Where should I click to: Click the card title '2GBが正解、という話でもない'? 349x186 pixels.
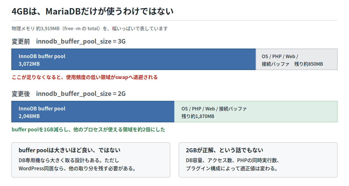225,150
